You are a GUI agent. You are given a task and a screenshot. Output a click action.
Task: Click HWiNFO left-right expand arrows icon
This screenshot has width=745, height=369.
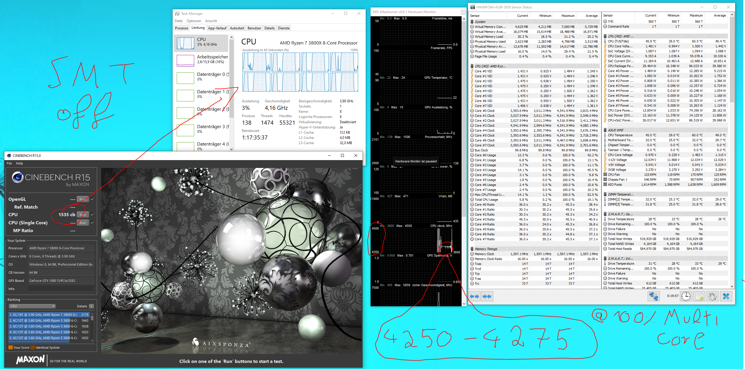pos(474,296)
